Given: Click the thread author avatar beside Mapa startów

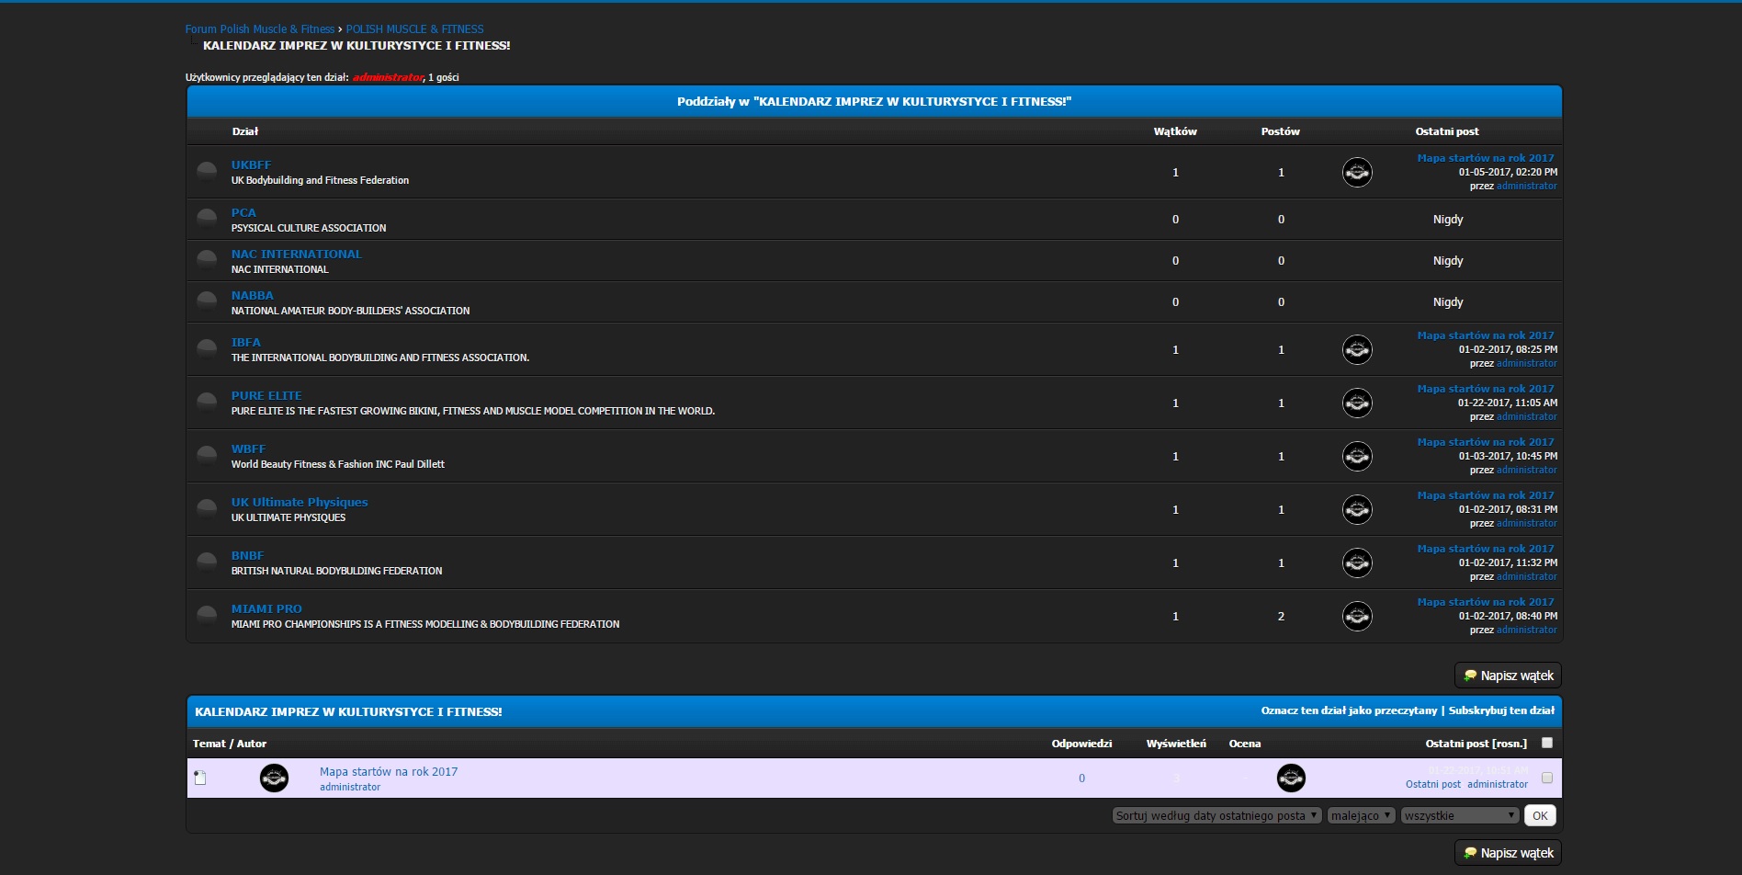Looking at the screenshot, I should tap(274, 778).
